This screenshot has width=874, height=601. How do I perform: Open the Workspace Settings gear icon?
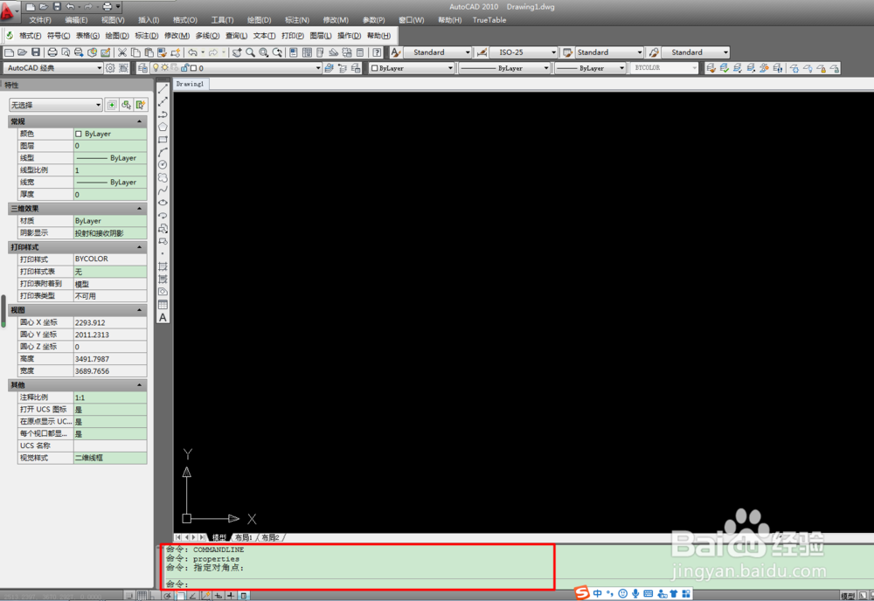[x=110, y=68]
